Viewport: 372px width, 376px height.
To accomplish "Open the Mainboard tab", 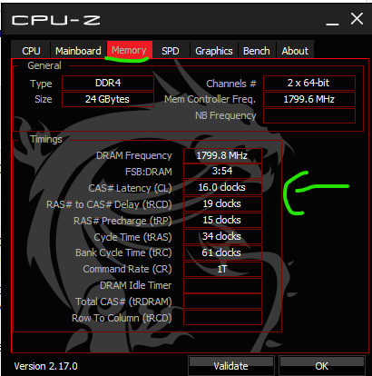I will click(x=78, y=50).
